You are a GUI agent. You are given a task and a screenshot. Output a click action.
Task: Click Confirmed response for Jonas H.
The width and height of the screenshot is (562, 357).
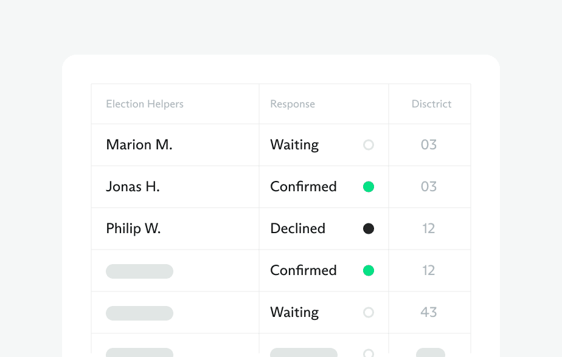pos(304,187)
